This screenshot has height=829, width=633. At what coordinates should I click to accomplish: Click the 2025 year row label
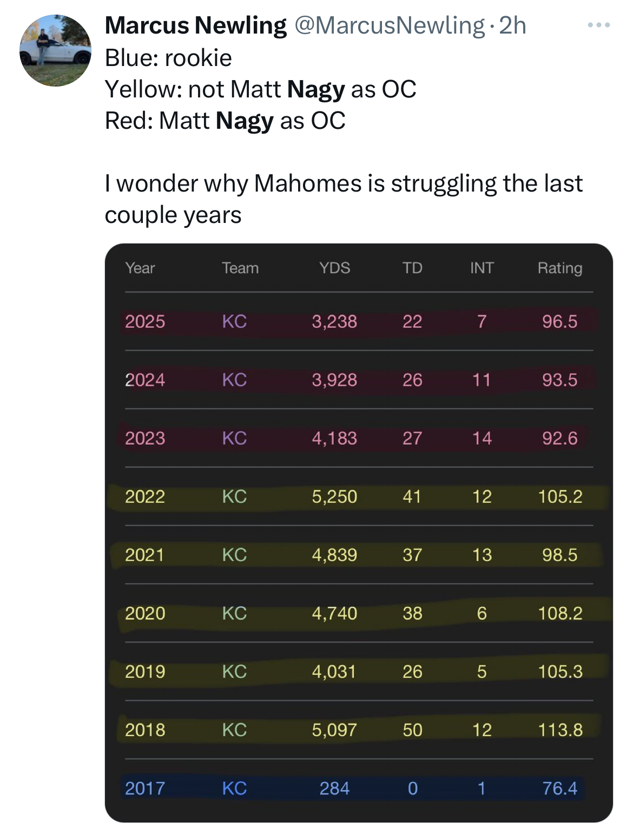pyautogui.click(x=145, y=321)
